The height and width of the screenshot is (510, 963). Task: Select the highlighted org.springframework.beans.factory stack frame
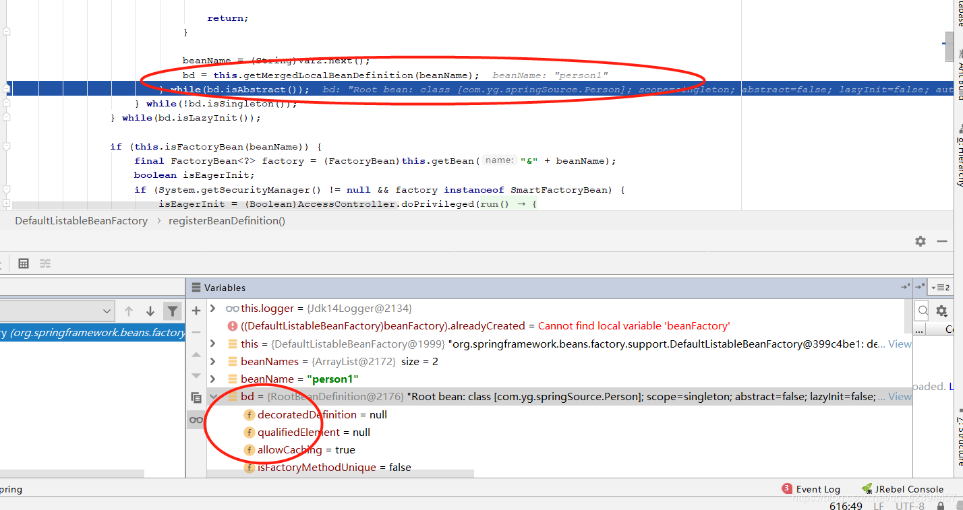(x=92, y=333)
